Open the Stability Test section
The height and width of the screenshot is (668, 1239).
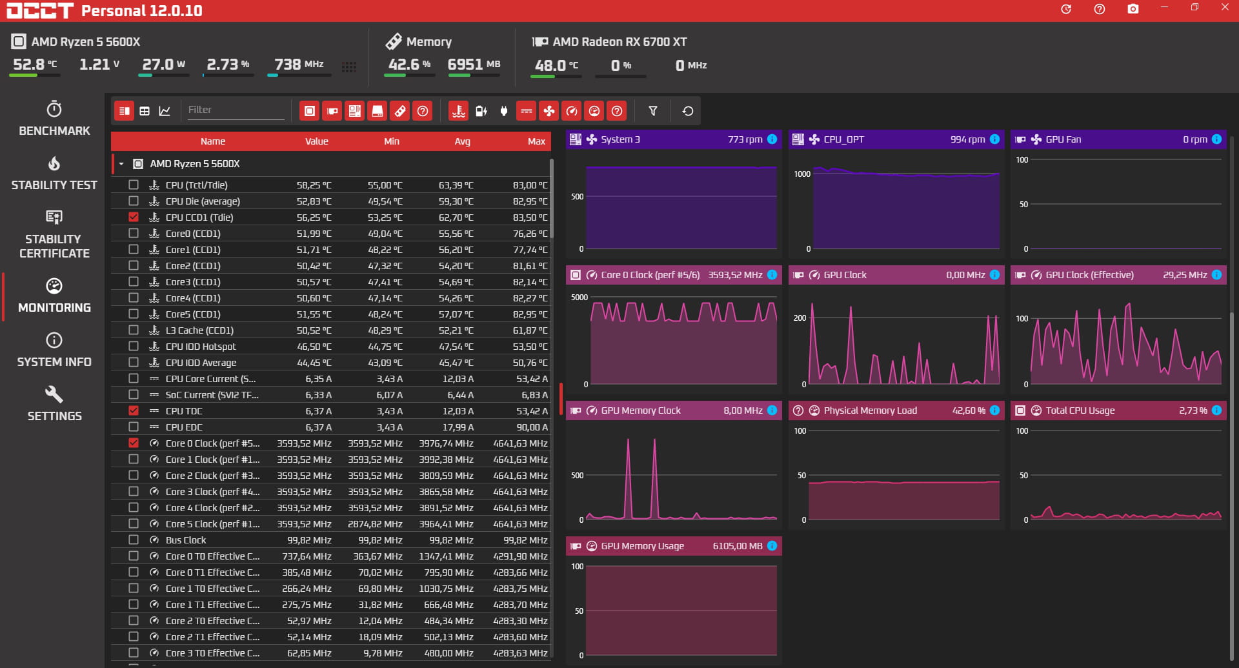click(54, 174)
